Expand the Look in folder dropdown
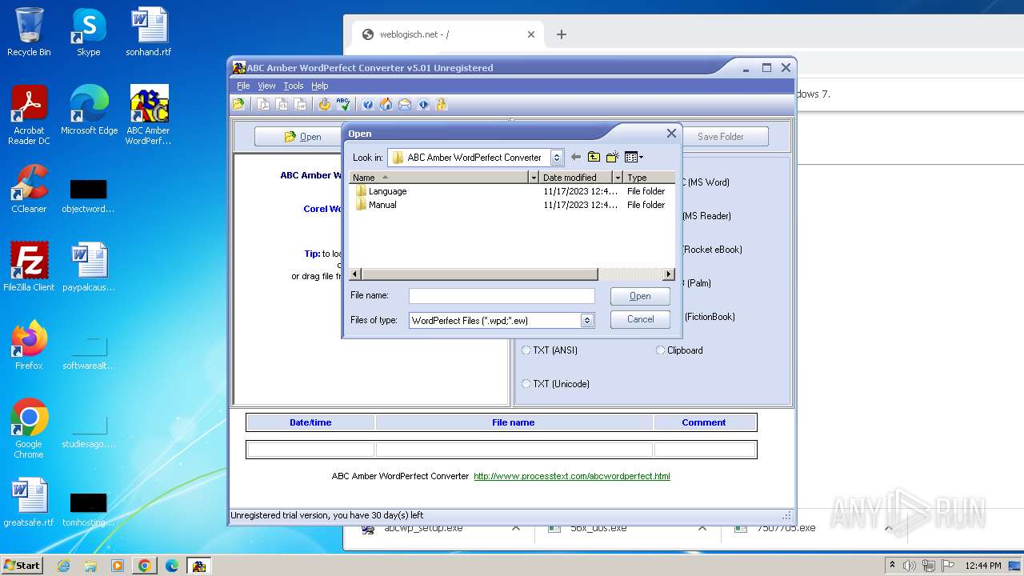This screenshot has width=1024, height=576. pos(557,158)
